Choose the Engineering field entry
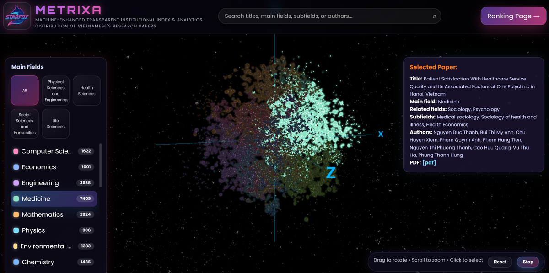Screen dimensions: 549x273 point(54,183)
